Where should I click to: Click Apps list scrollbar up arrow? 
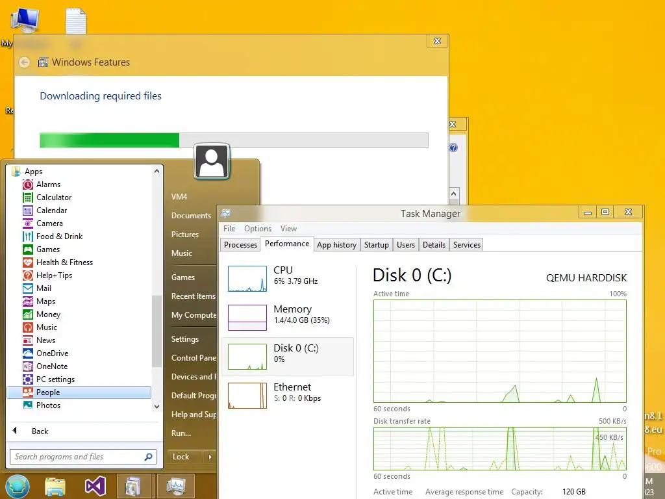157,171
